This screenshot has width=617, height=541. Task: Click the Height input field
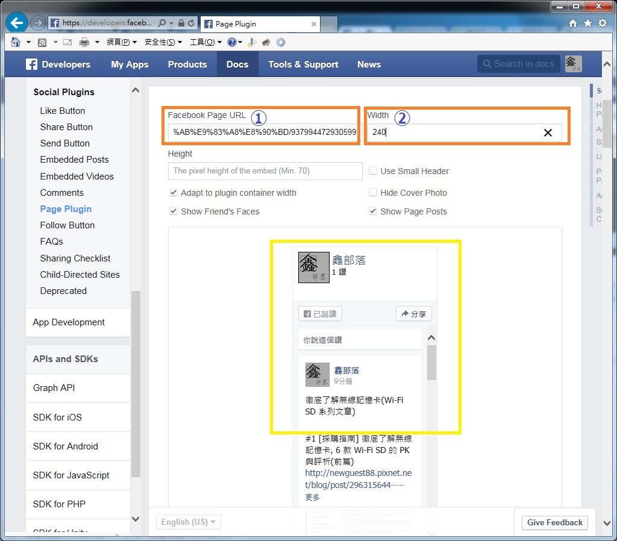pyautogui.click(x=265, y=171)
